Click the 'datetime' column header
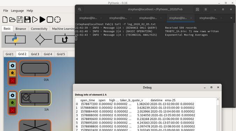Screen dimensions: 236x131 click(x=156, y=100)
